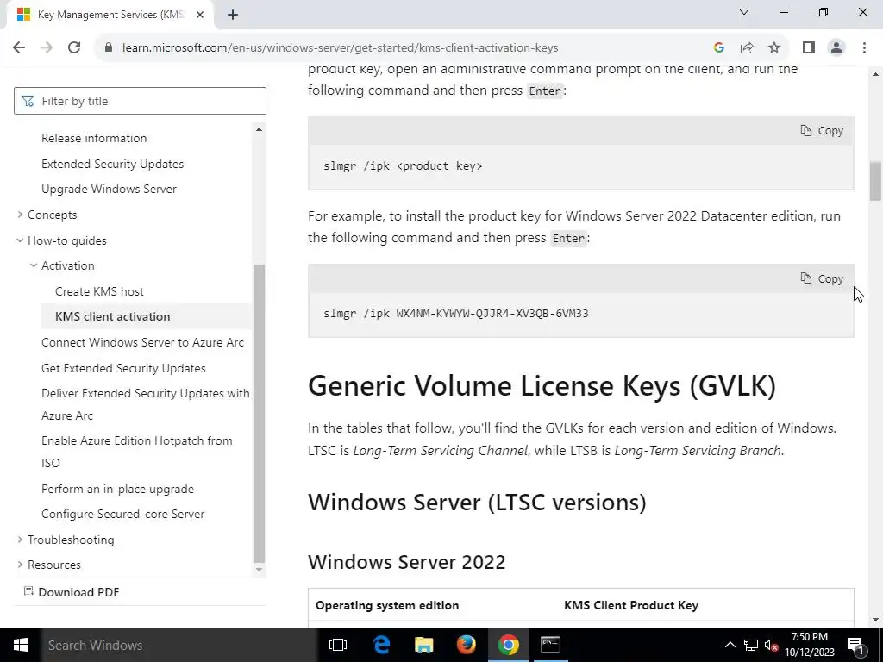Viewport: 883px width, 662px height.
Task: Go back using the browser back arrow
Action: 19,48
